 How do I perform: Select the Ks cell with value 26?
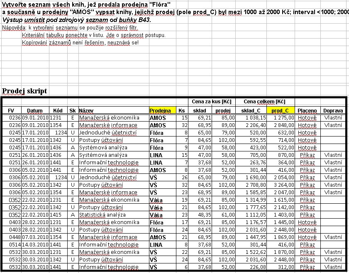(x=182, y=178)
